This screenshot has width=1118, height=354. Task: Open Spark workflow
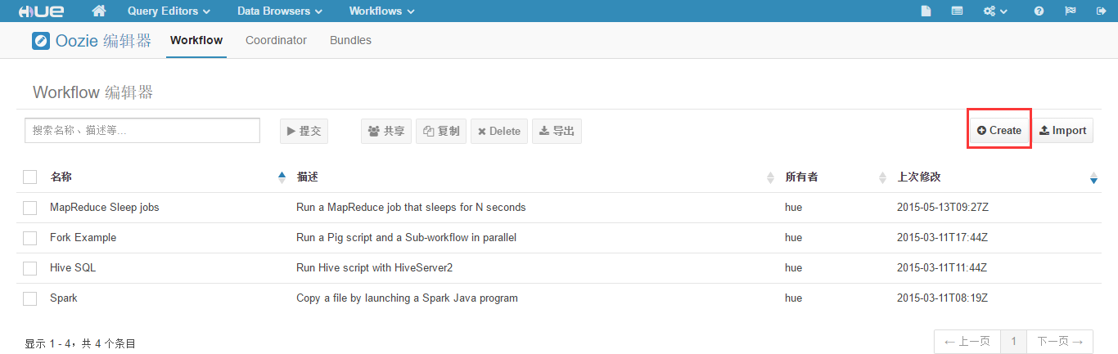pyautogui.click(x=64, y=298)
